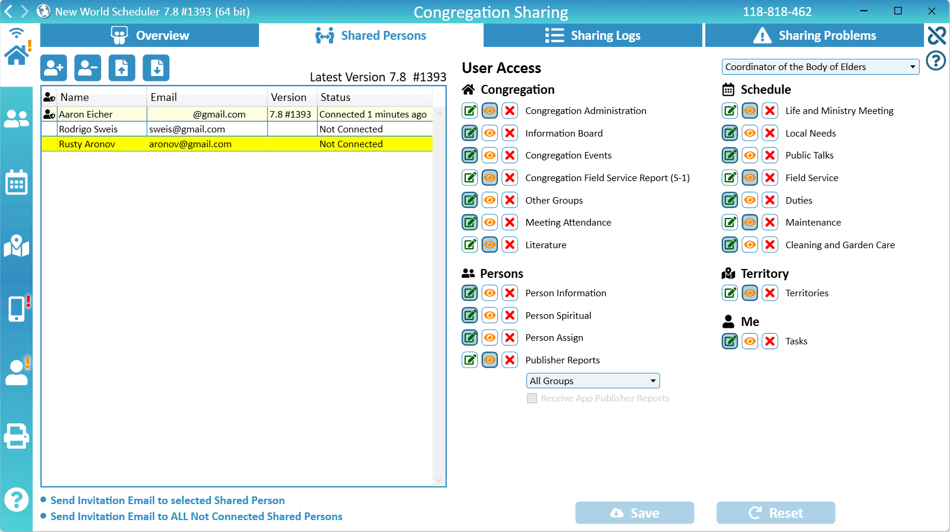This screenshot has width=950, height=532.
Task: Open the Coordinator of the Body of Elders dropdown
Action: click(820, 67)
